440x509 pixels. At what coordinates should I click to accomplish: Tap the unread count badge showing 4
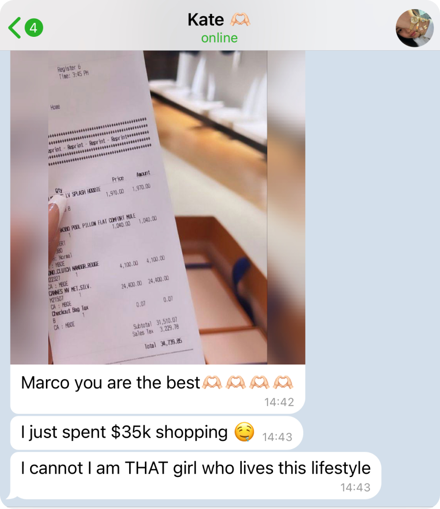pos(34,28)
